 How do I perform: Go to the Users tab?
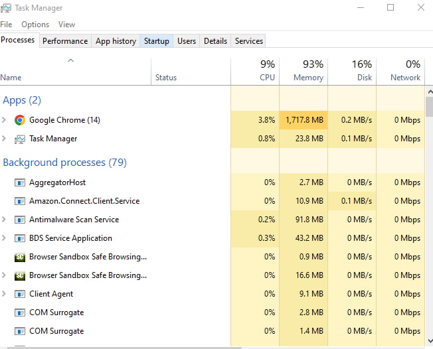[187, 41]
